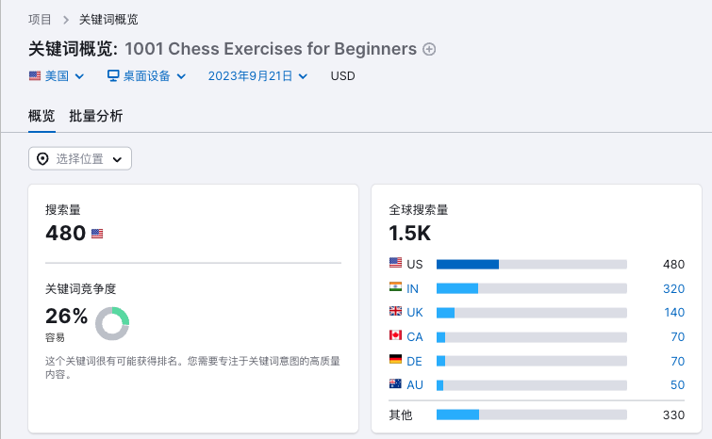Go to 项目 in the breadcrumb
This screenshot has width=712, height=439.
(41, 19)
